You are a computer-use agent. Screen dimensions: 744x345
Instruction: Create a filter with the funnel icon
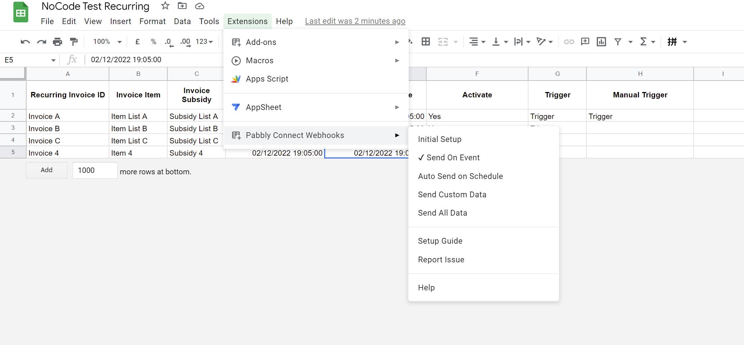point(618,42)
